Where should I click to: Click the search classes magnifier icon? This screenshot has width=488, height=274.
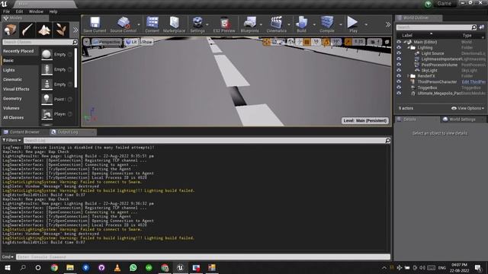75,42
